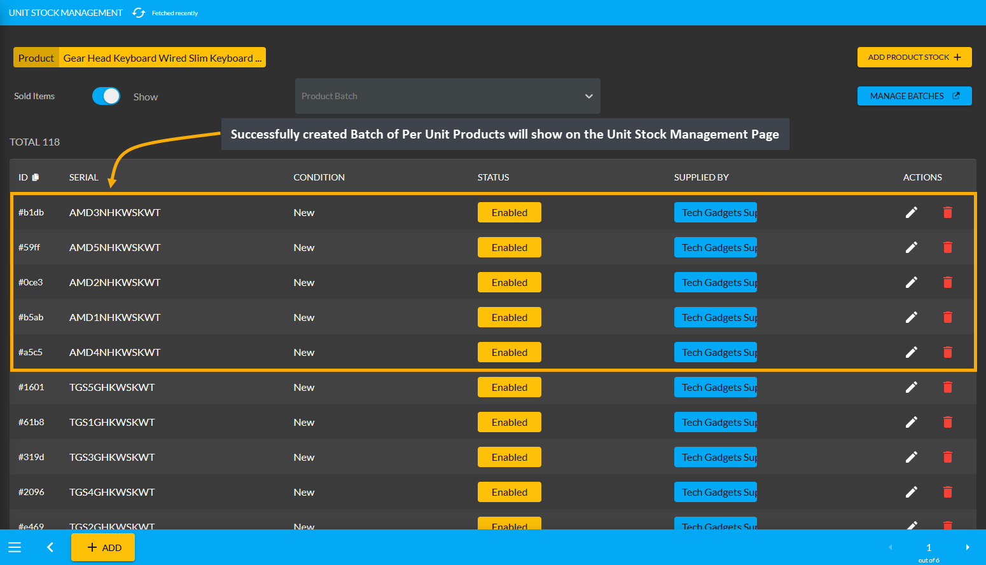Select ID #a5c5 cell
This screenshot has height=565, width=986.
tap(31, 352)
